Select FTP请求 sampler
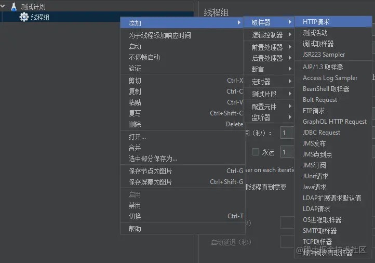Screen dimensions: 375x263 click(x=333, y=111)
